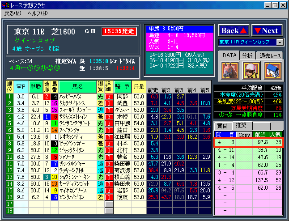This screenshot has width=289, height=221.
Task: Select the highlighted 4-6 bet row
Action: tap(249, 142)
